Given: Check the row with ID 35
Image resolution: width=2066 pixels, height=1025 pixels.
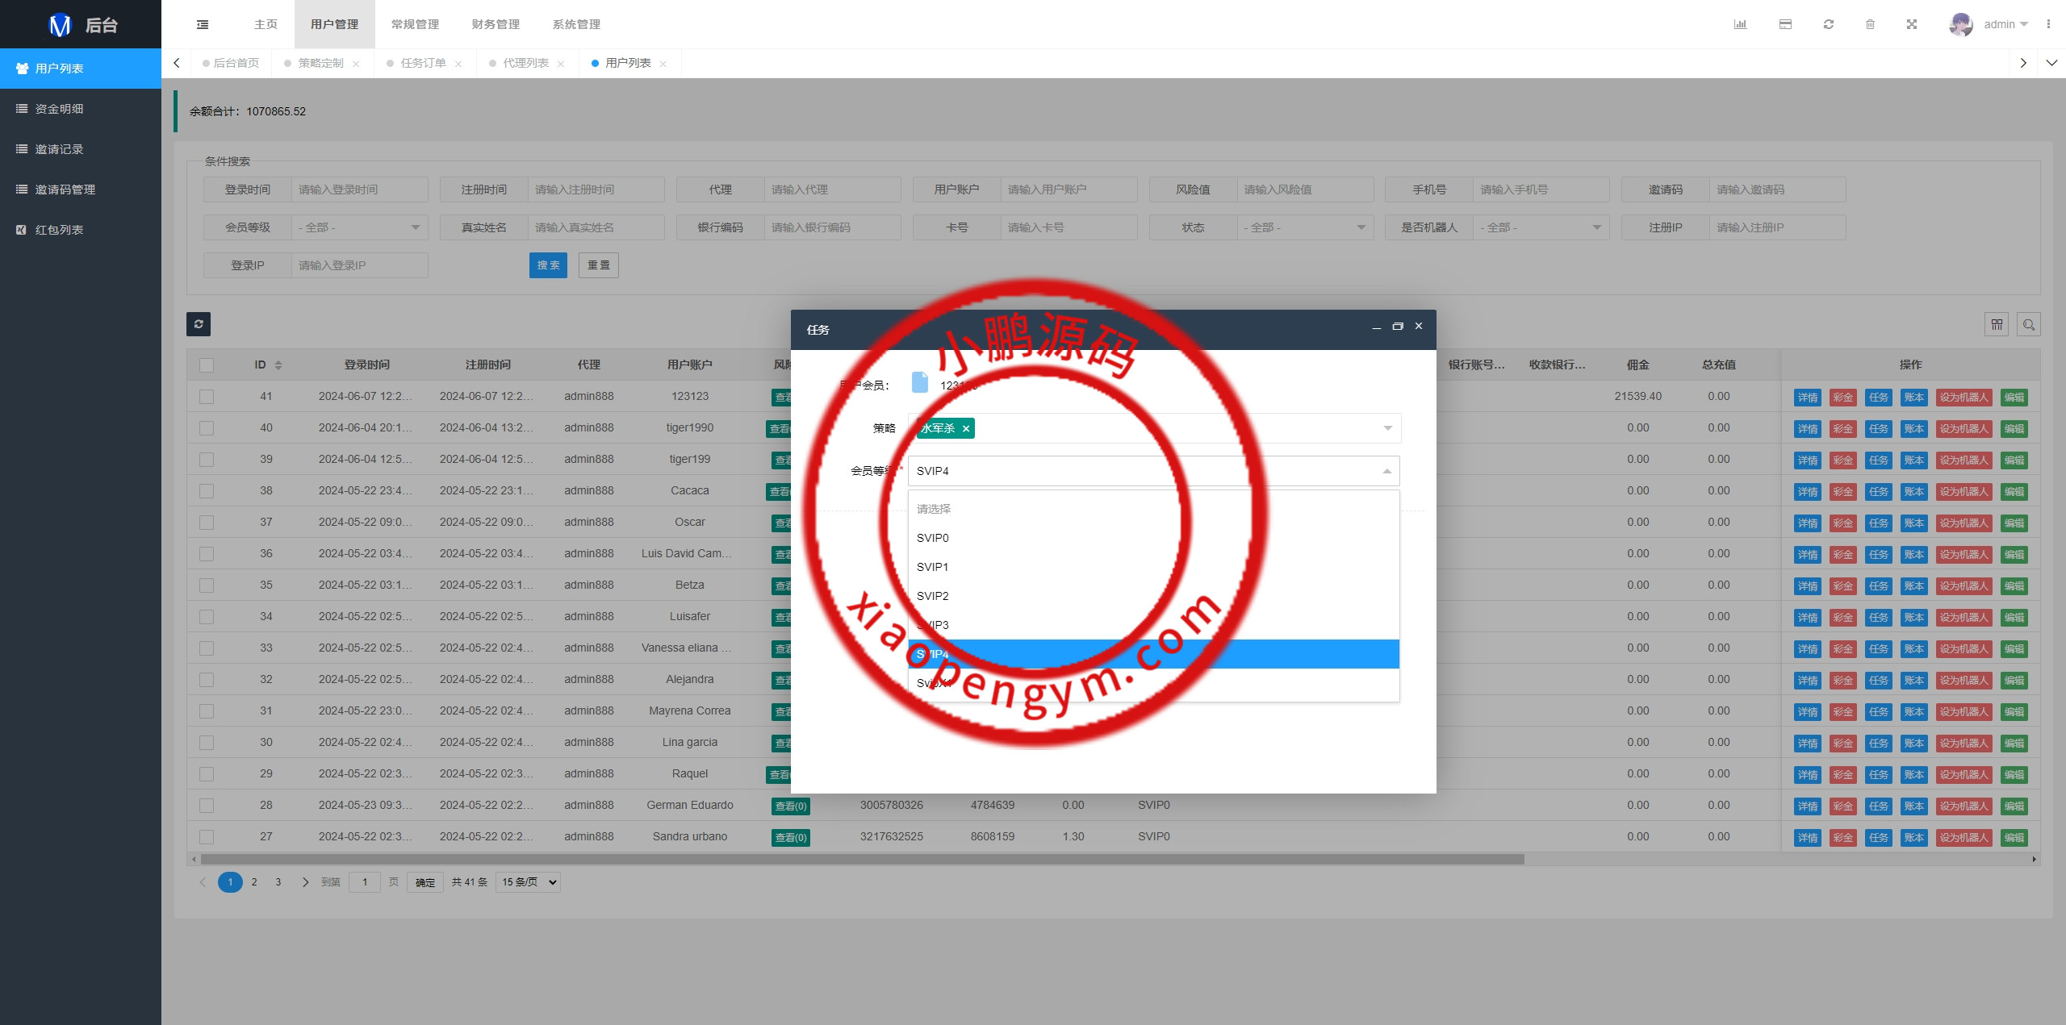Looking at the screenshot, I should click(x=207, y=585).
